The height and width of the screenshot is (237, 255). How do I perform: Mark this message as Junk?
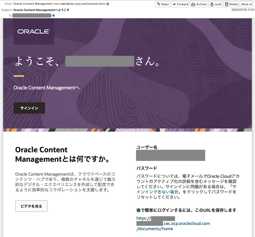(215, 4)
